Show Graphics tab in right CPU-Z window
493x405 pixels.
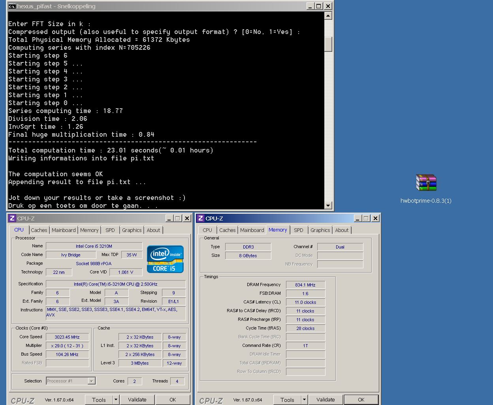point(320,230)
